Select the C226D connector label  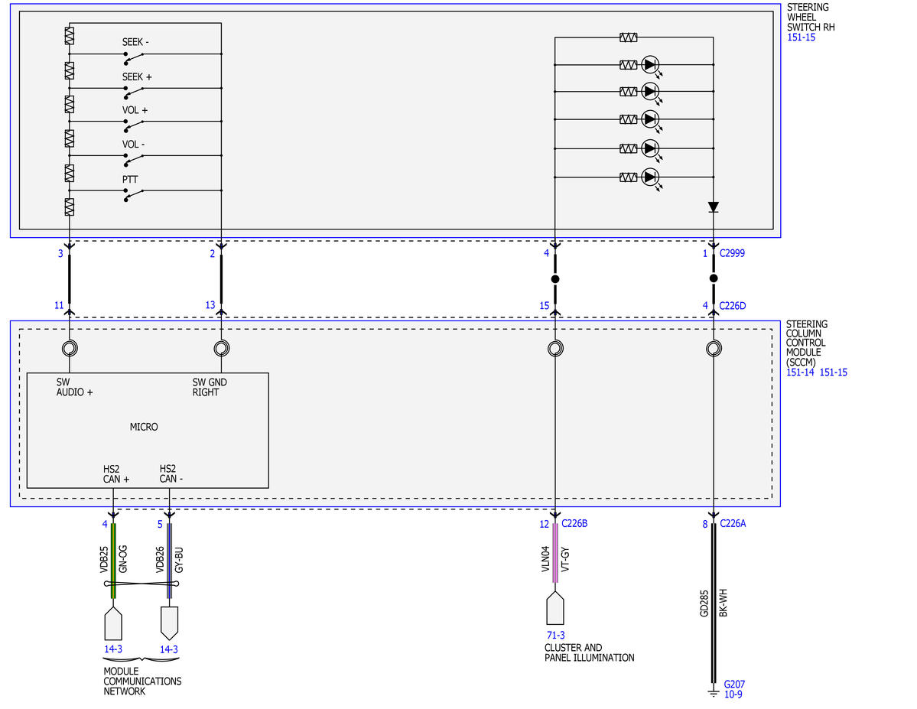coord(732,306)
